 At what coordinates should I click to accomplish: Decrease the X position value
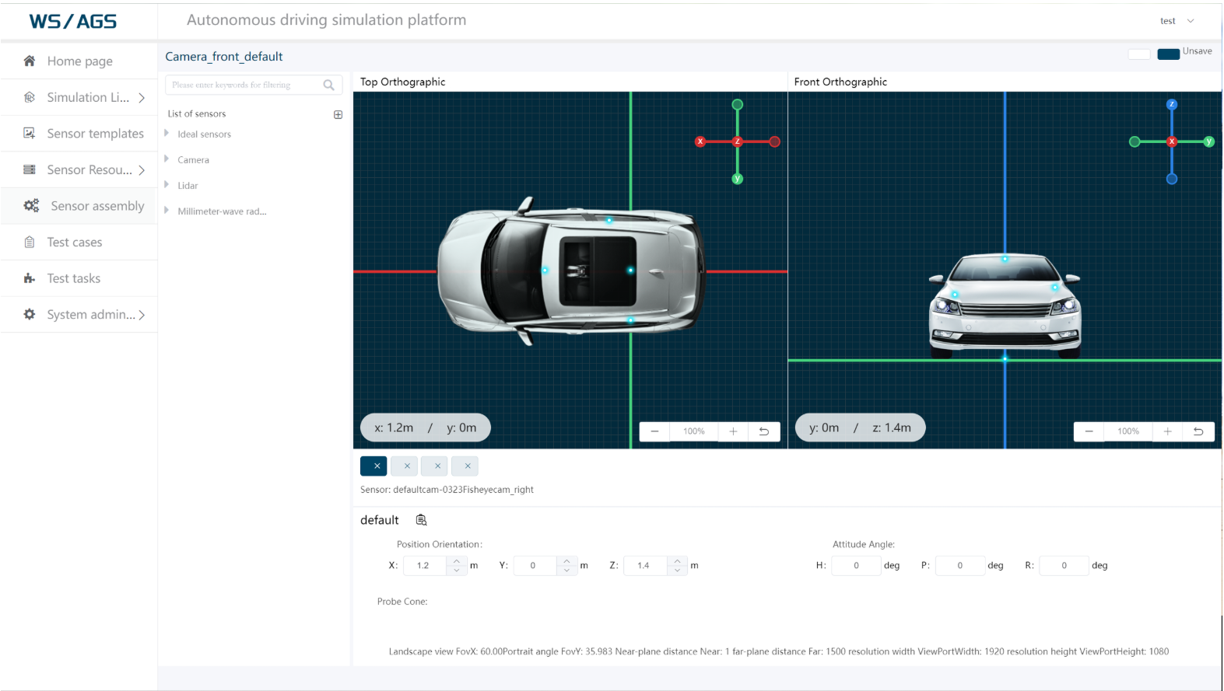tap(457, 571)
